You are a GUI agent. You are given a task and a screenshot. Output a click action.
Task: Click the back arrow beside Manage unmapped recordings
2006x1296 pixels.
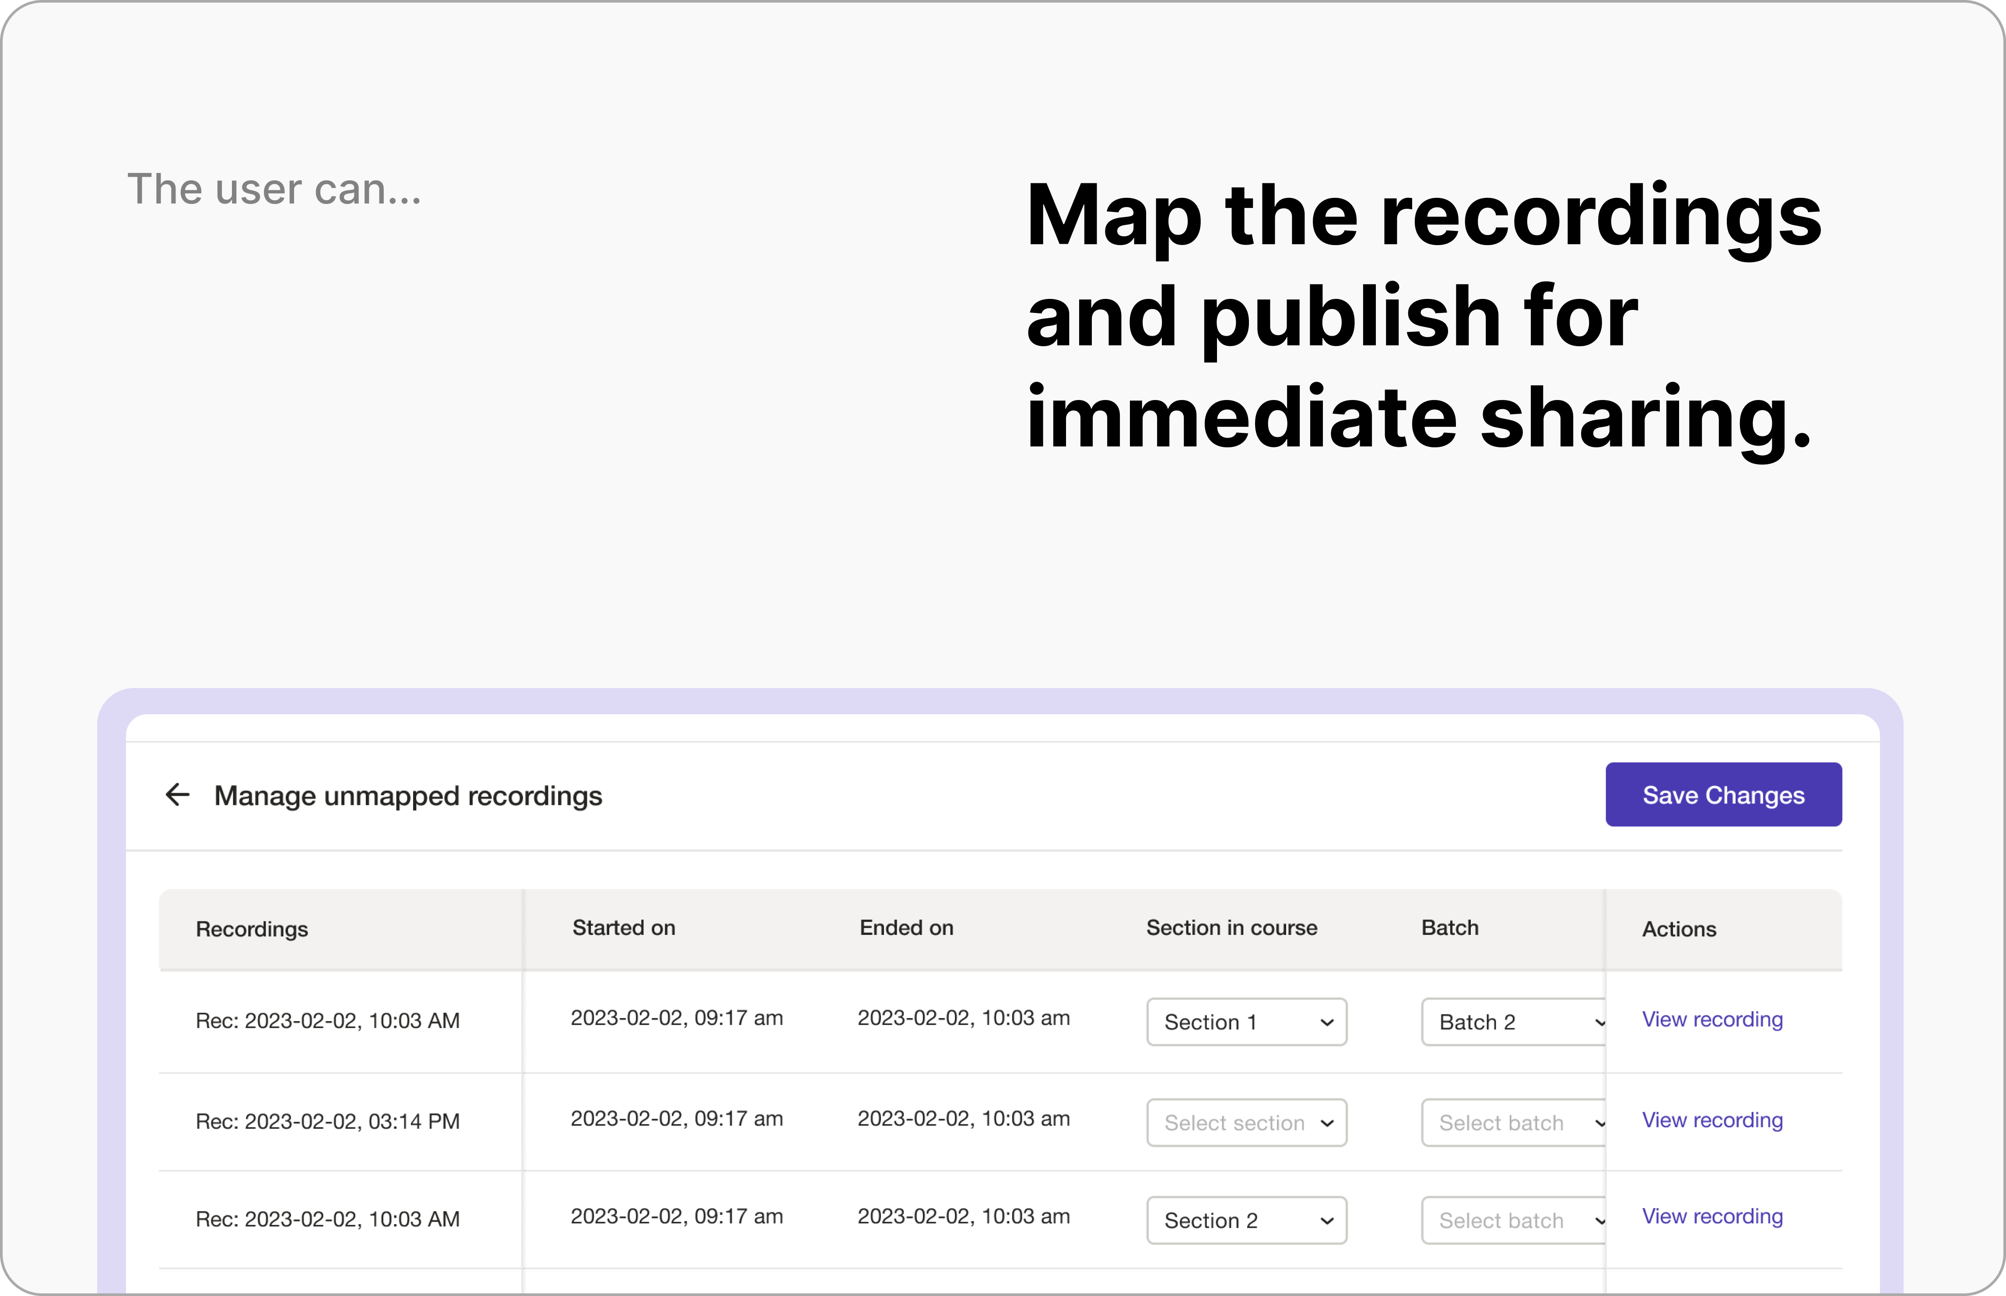178,794
